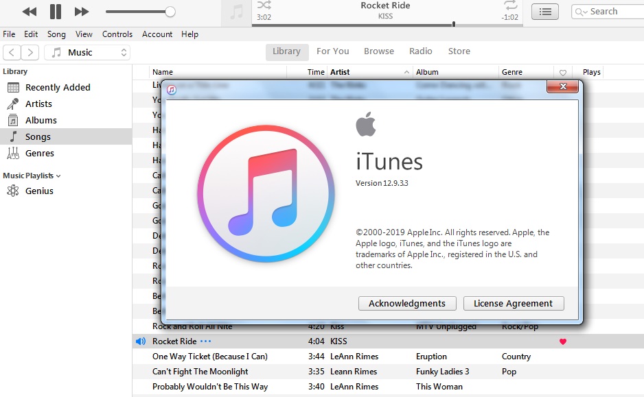Toggle shuffle playback mode
The image size is (644, 397).
point(264,5)
